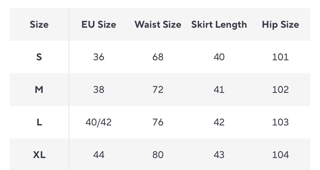Screen dimensions: 320x170
Task: Select waist size 76 cell
Action: [158, 122]
